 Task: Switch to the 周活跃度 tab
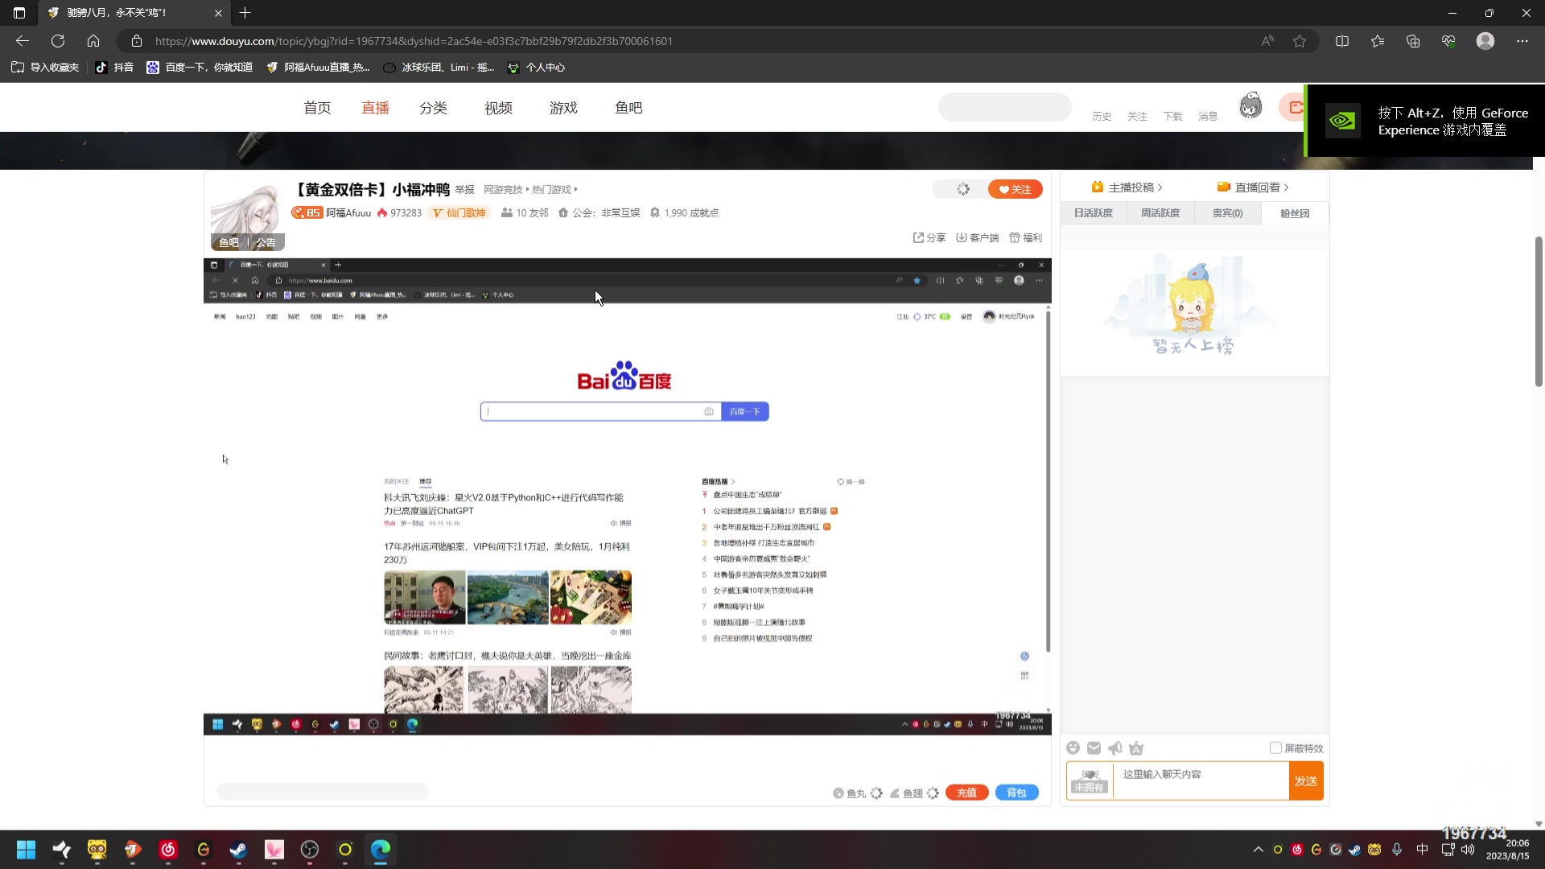pos(1160,213)
